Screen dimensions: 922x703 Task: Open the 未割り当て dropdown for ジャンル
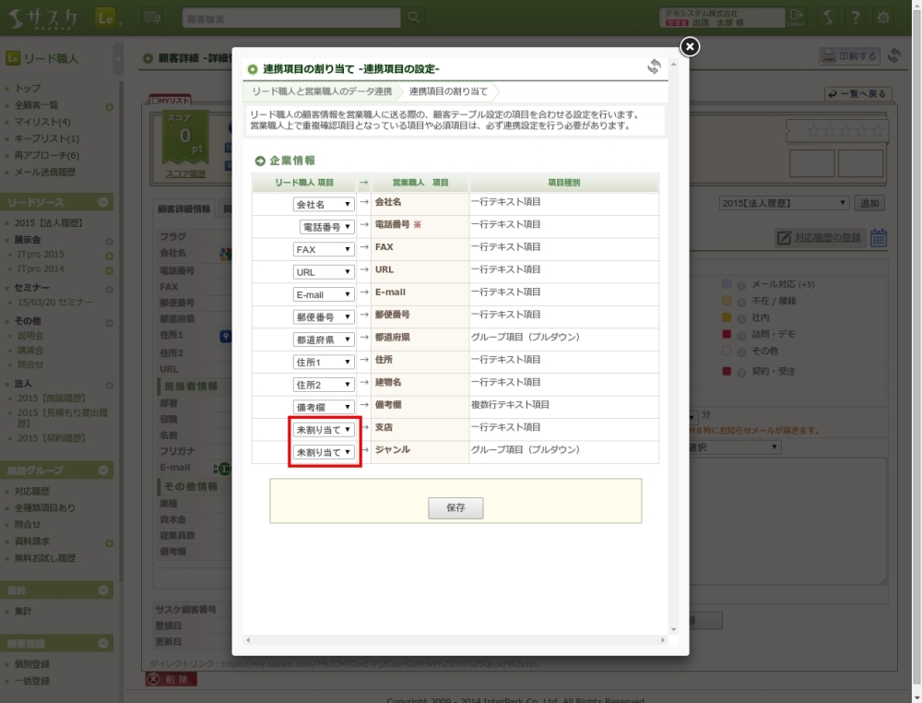(324, 452)
